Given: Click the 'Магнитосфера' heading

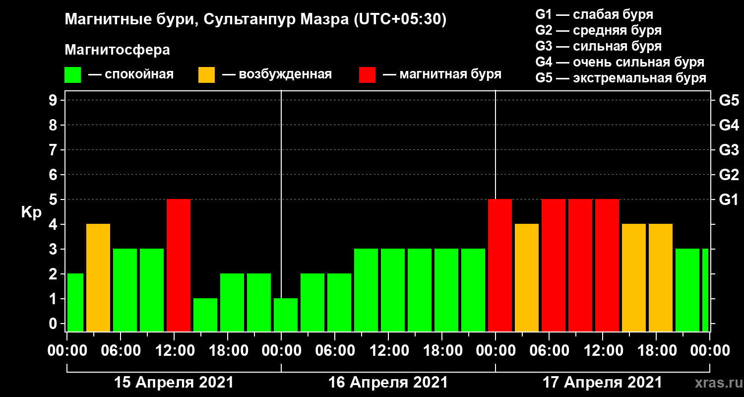Looking at the screenshot, I should (x=118, y=50).
